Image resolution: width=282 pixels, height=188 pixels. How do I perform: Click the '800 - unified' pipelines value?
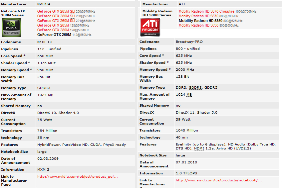[x=187, y=48]
